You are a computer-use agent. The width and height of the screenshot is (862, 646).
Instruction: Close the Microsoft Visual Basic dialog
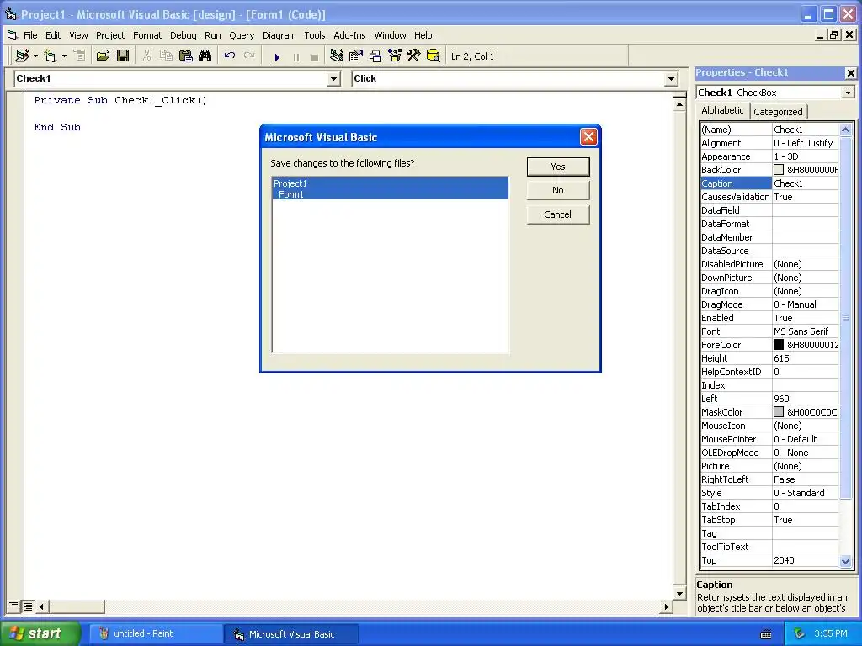(588, 137)
